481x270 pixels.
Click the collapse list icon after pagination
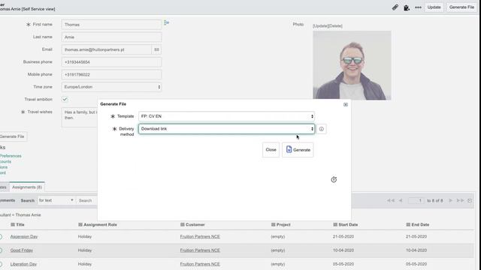coord(470,200)
